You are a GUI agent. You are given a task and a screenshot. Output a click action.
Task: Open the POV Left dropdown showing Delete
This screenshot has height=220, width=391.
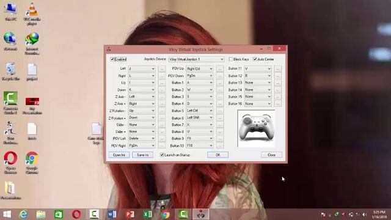click(x=142, y=139)
